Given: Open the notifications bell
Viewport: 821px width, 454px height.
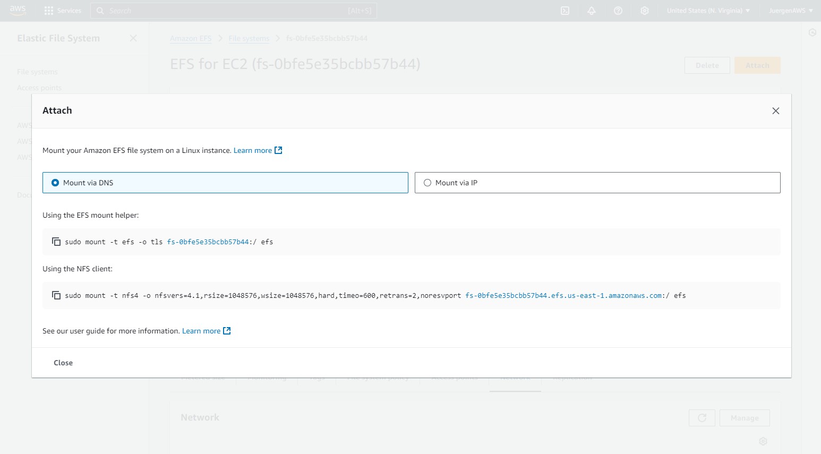Looking at the screenshot, I should pos(592,11).
